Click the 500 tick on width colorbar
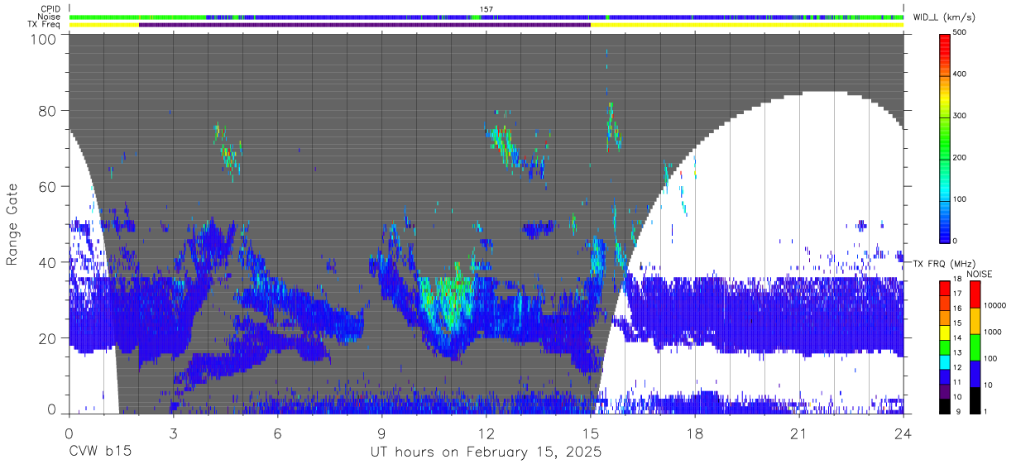This screenshot has height=469, width=1016. click(x=959, y=32)
